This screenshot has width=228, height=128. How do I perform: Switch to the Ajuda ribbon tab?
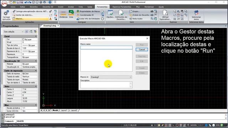click(x=161, y=7)
